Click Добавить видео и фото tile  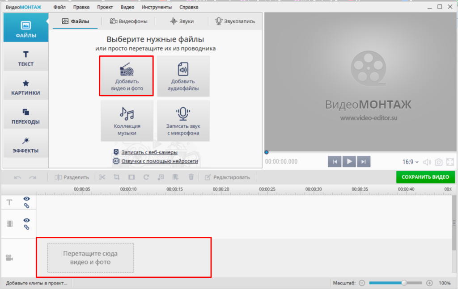(x=127, y=76)
